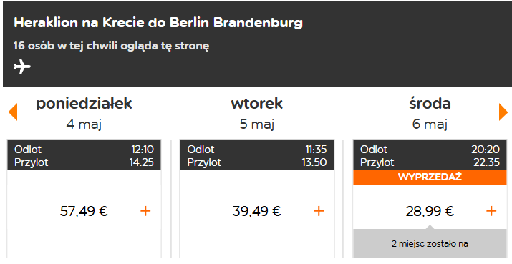The height and width of the screenshot is (264, 512).
Task: Select the wtorek 5 maj date heading
Action: pyautogui.click(x=256, y=113)
